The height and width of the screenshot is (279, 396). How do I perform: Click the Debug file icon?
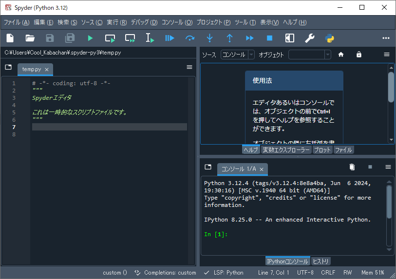click(170, 38)
